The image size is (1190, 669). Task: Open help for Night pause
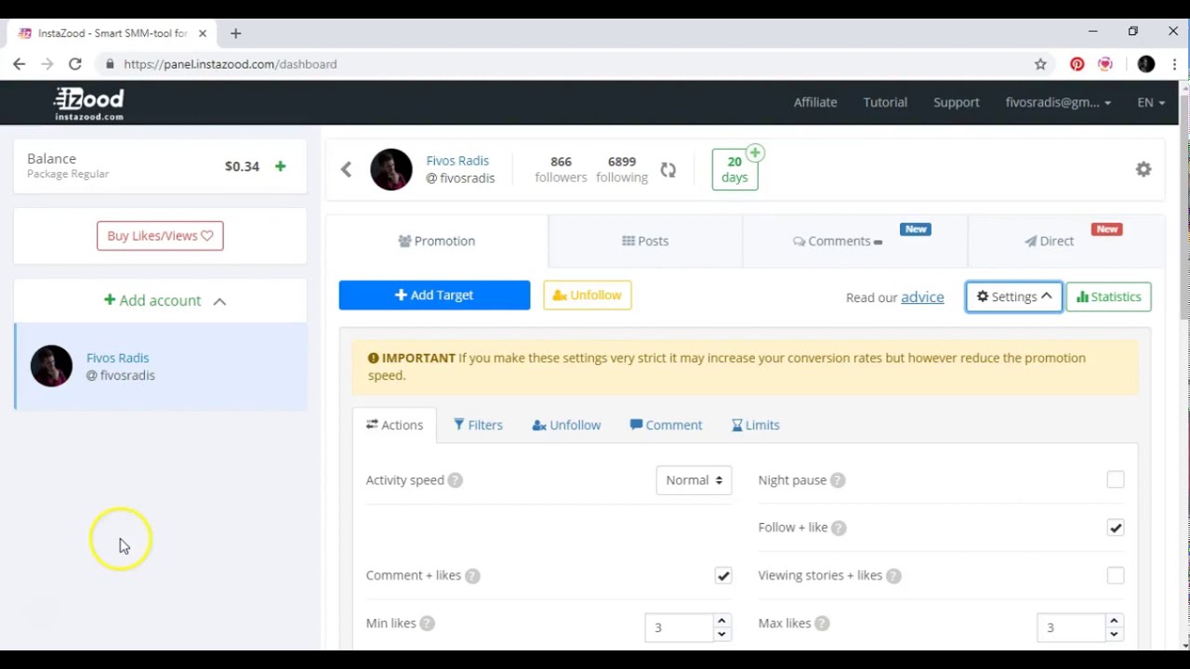(838, 480)
